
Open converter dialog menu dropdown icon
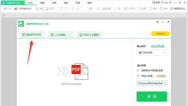(x=158, y=22)
